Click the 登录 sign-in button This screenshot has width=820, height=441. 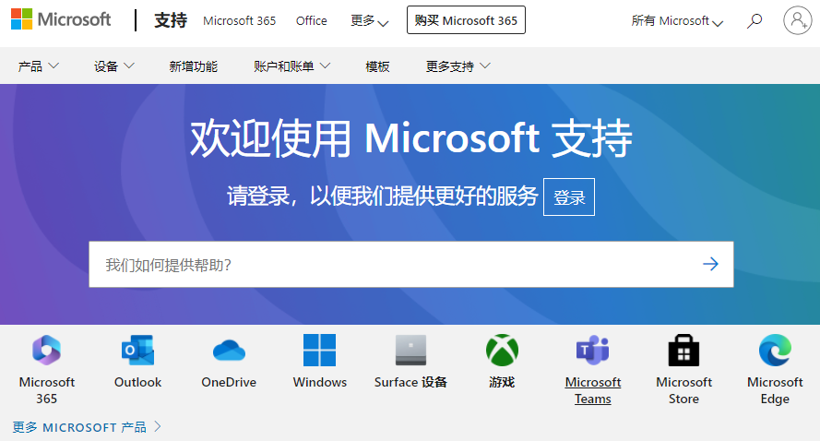569,197
